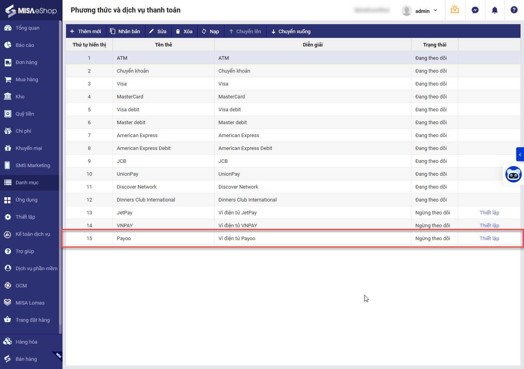
Task: Open the Kế toán dịch vụ icon
Action: 8,234
